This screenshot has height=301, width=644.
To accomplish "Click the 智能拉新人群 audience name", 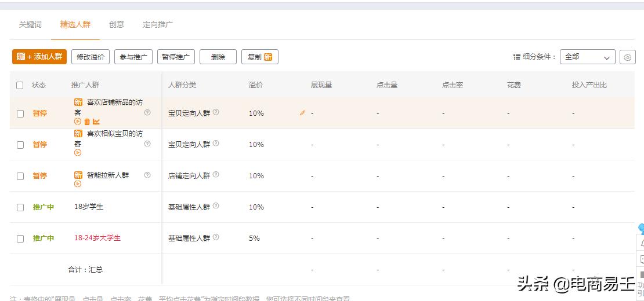I will point(108,175).
